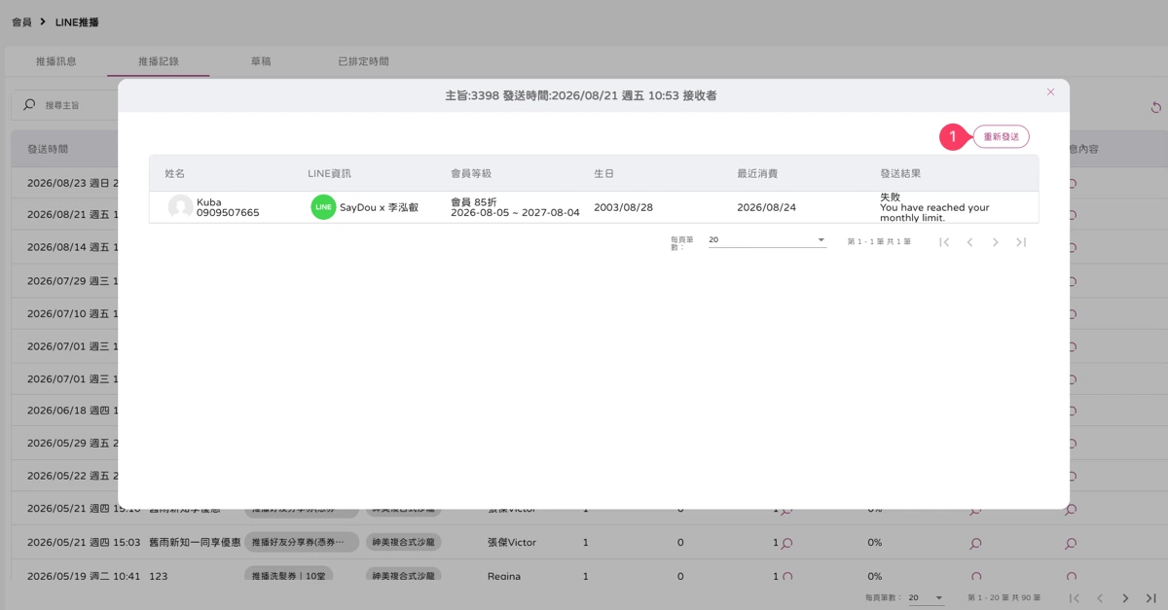Click the birthday 2003/08/28
1168x610 pixels.
pyautogui.click(x=623, y=207)
